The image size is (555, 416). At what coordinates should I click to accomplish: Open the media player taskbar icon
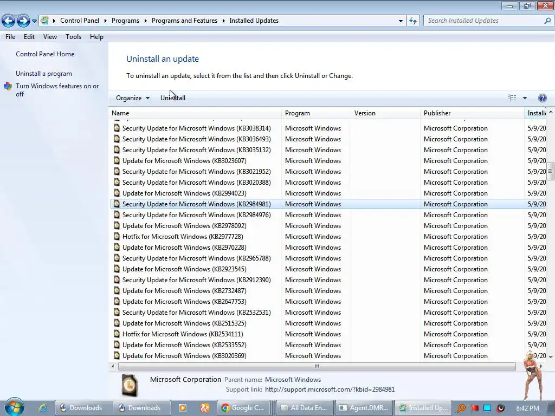183,408
